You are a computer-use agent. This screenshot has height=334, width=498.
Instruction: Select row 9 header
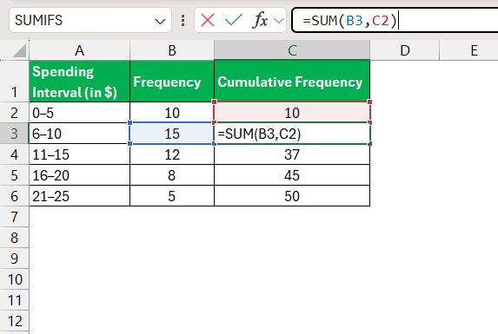(14, 259)
